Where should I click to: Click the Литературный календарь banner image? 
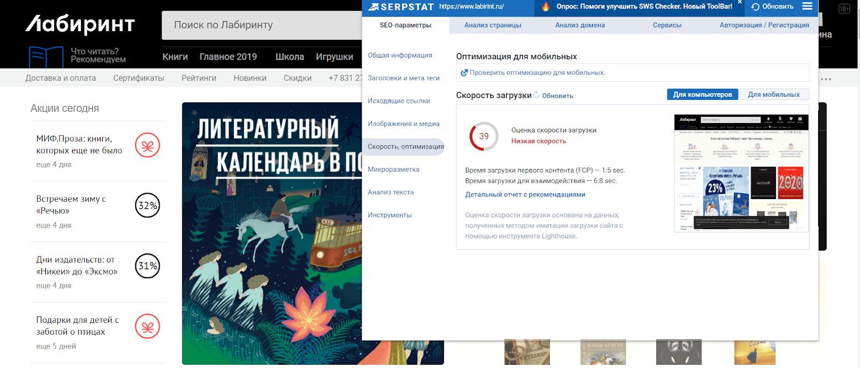coord(272,233)
